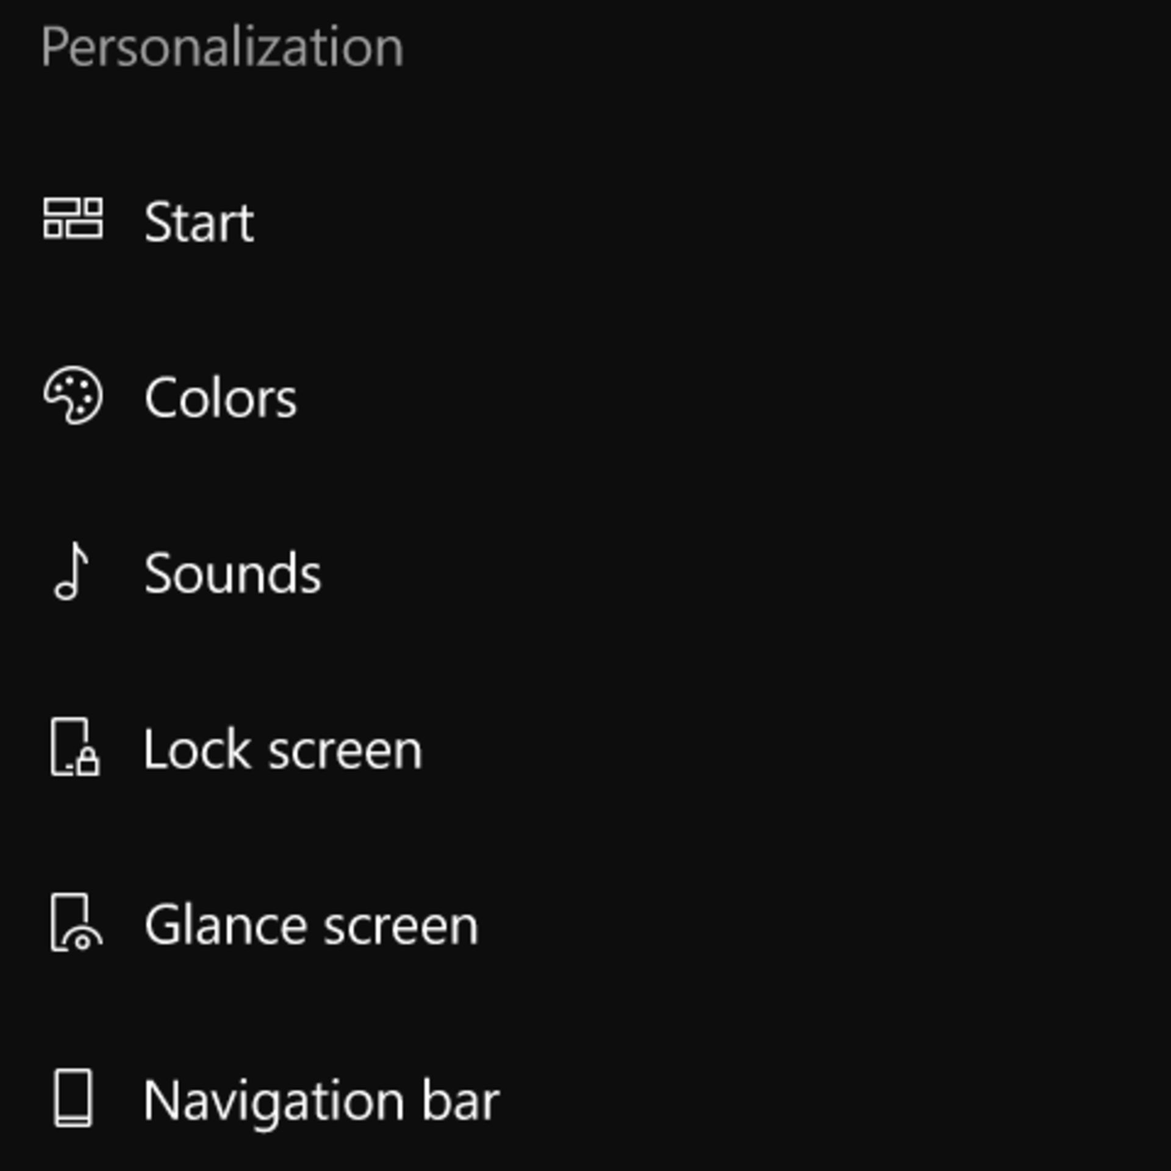Open accent Colors settings page

220,398
